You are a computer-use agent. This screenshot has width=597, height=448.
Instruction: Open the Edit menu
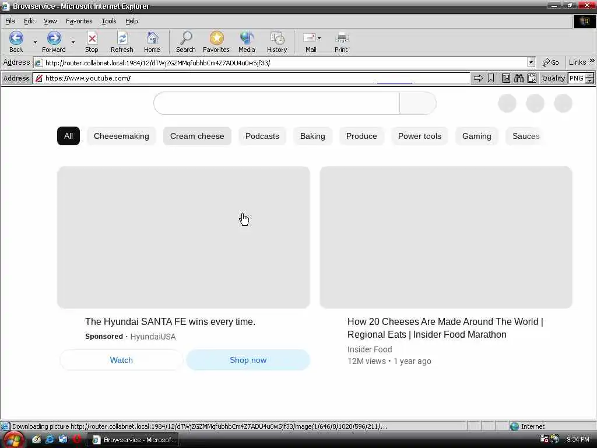tap(29, 21)
